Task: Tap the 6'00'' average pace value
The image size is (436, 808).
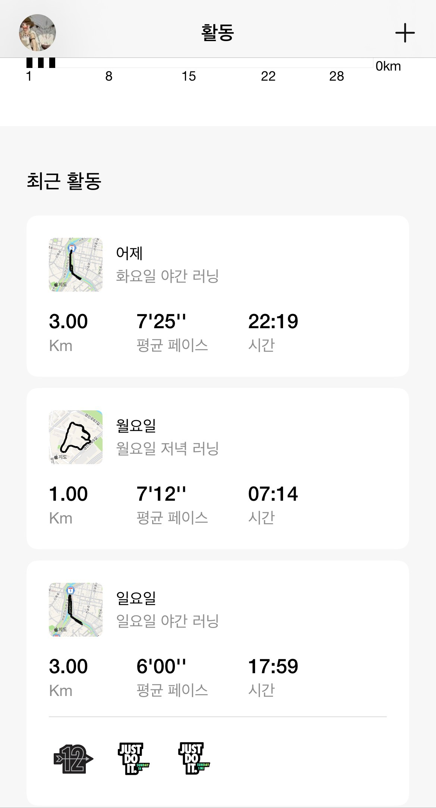Action: pos(161,666)
